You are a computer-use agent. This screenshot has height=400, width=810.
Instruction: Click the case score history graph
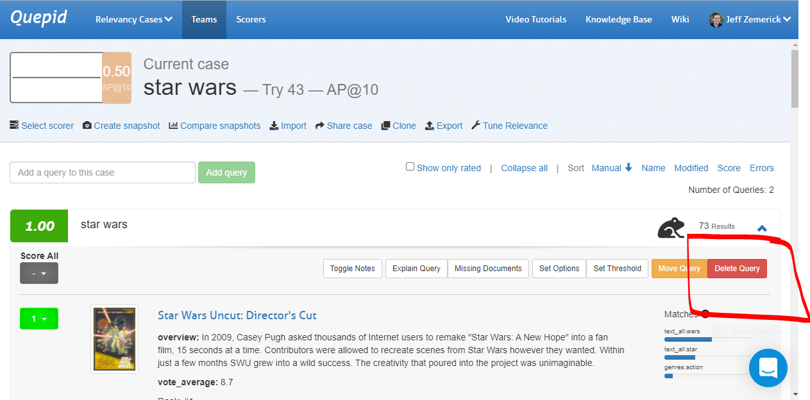point(56,78)
